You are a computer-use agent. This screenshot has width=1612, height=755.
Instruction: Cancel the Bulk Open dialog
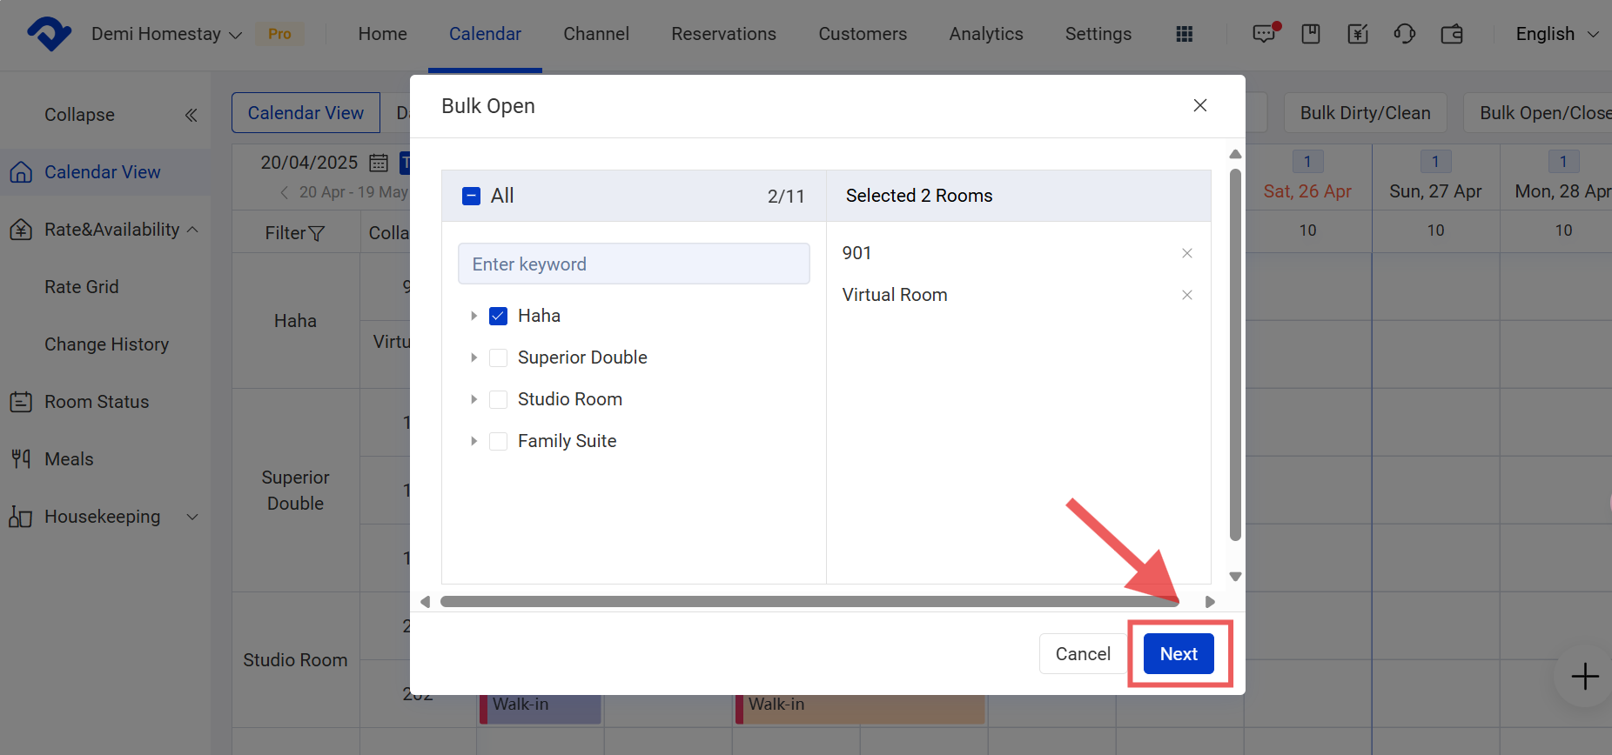pos(1082,654)
